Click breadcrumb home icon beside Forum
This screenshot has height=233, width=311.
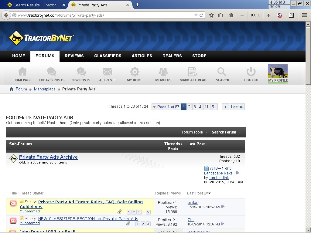tap(12, 89)
